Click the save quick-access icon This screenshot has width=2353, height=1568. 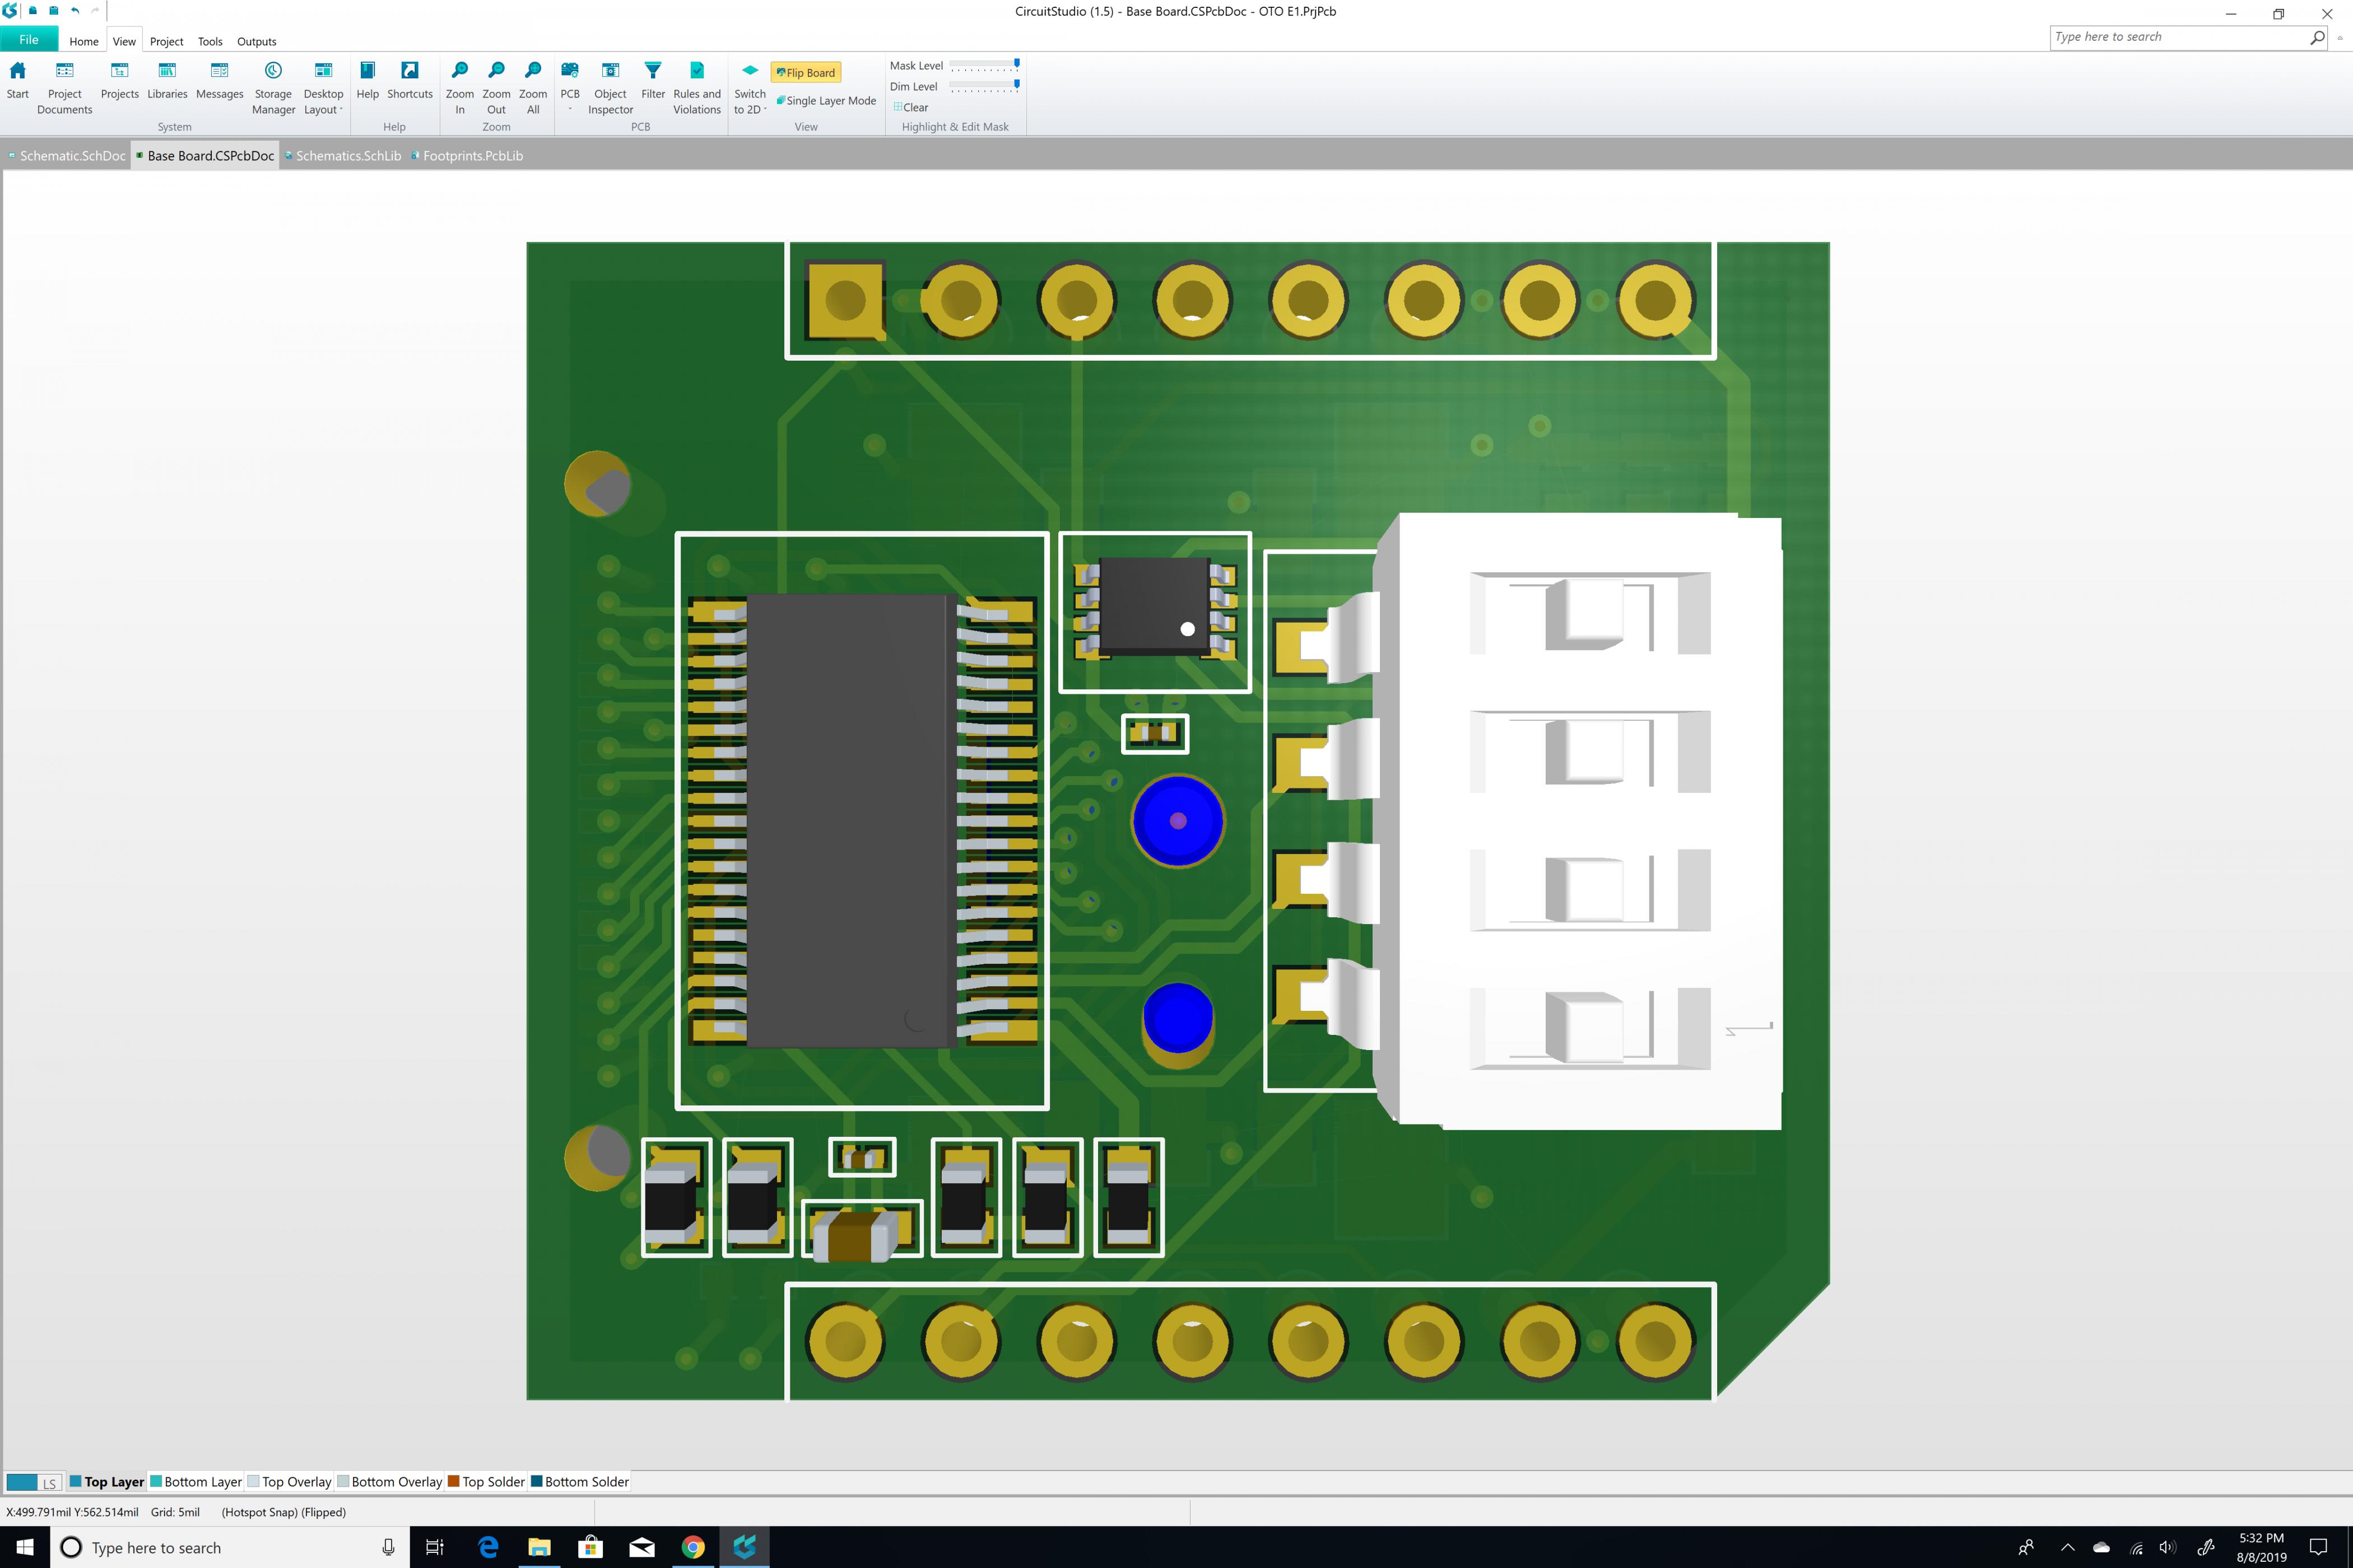pos(54,11)
